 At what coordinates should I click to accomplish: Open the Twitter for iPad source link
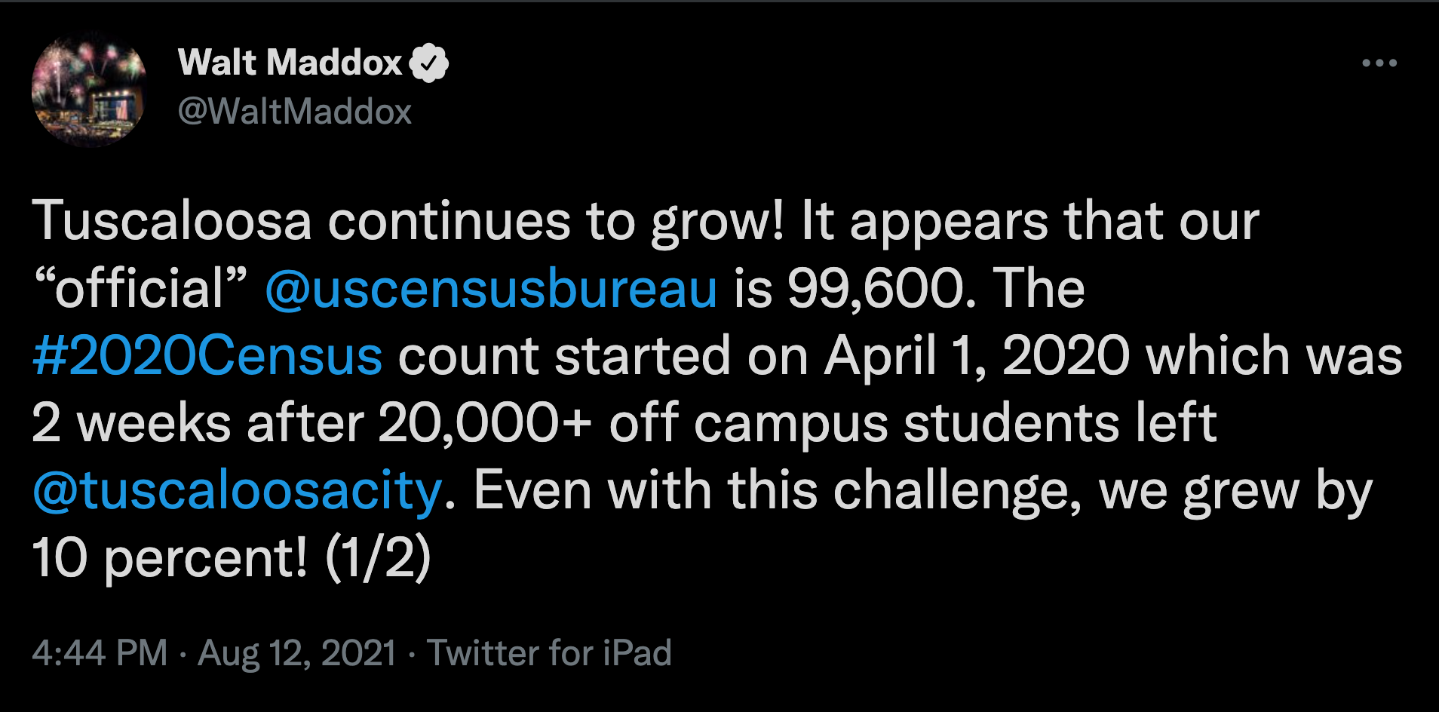tap(549, 652)
